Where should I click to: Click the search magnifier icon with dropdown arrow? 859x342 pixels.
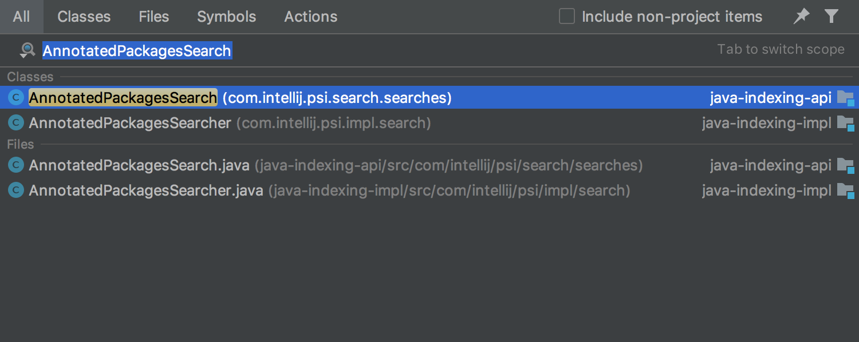pos(27,51)
